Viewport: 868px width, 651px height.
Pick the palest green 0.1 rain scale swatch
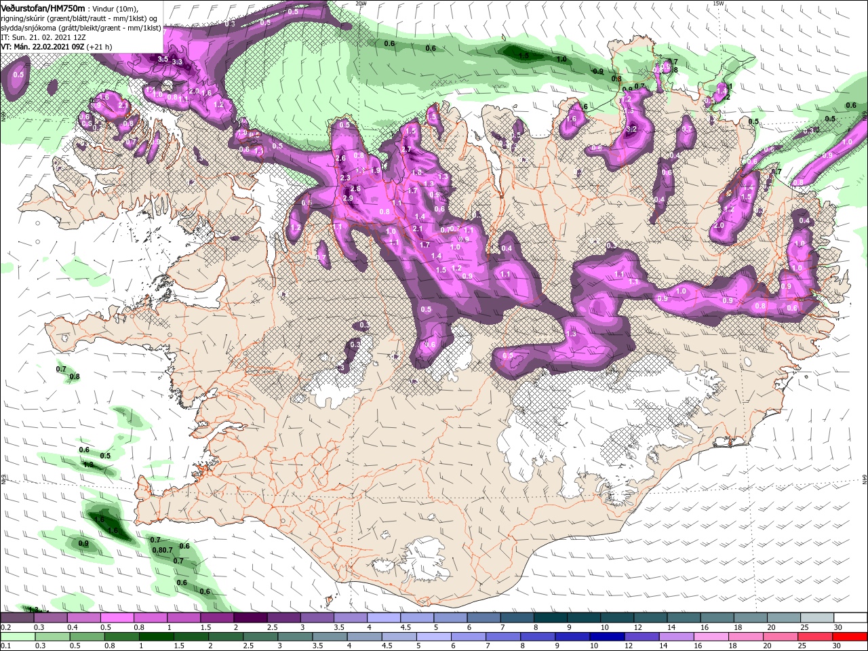(x=17, y=637)
